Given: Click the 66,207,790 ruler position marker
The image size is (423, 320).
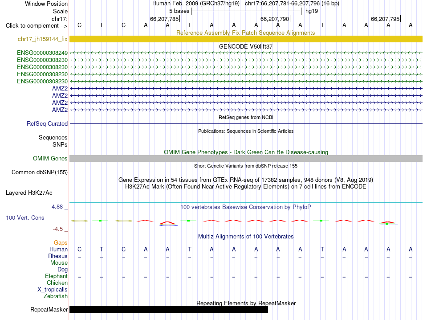Looking at the screenshot, I should tap(275, 19).
